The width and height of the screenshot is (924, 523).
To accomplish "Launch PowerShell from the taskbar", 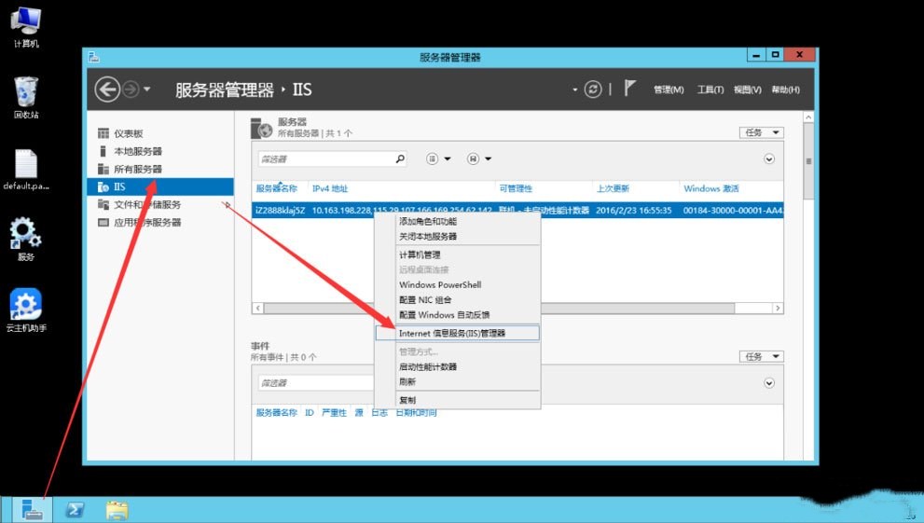I will 75,509.
